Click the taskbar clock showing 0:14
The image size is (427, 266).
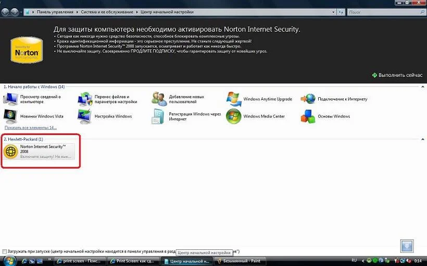418,261
